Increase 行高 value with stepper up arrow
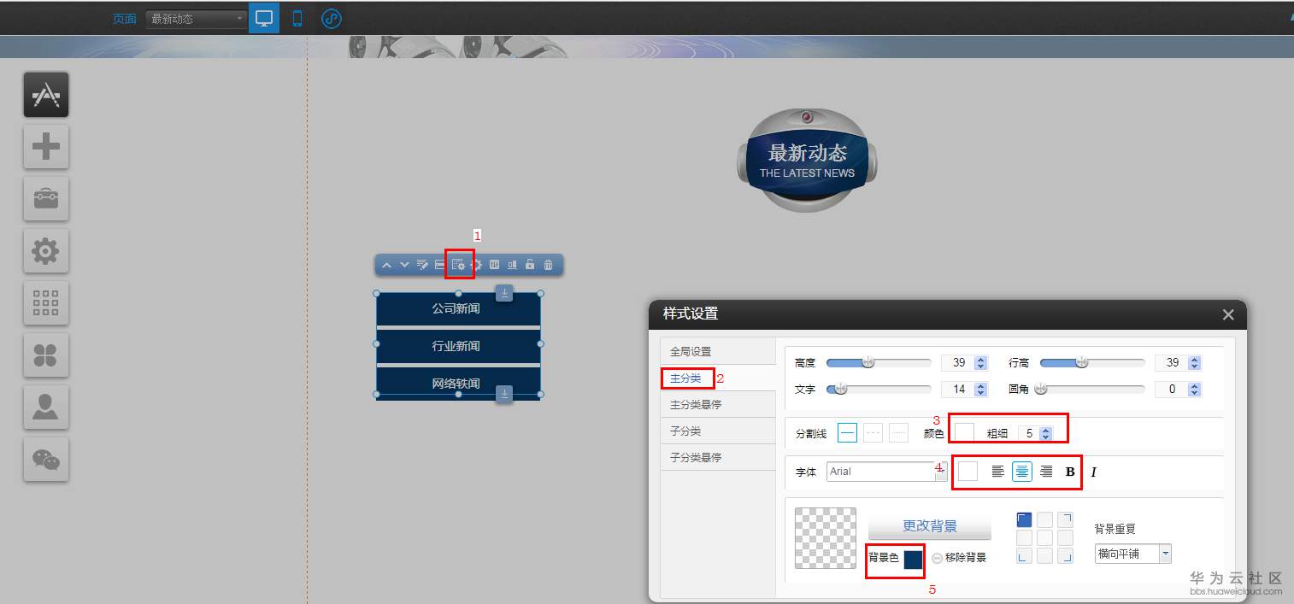 (1195, 360)
